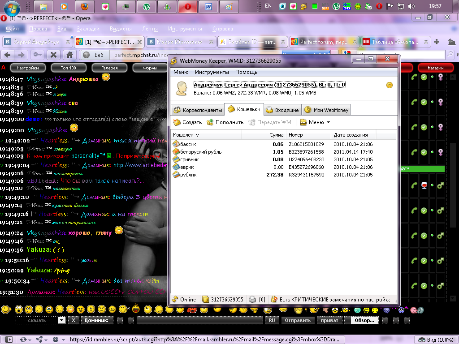The width and height of the screenshot is (459, 344).
Task: Open the Галерея chat button
Action: pyautogui.click(x=109, y=68)
